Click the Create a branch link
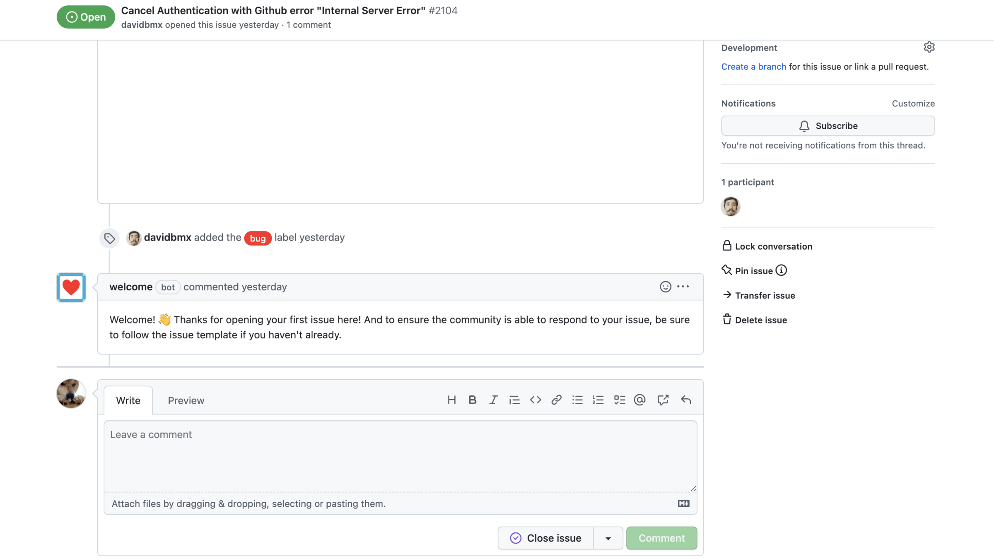 [753, 67]
